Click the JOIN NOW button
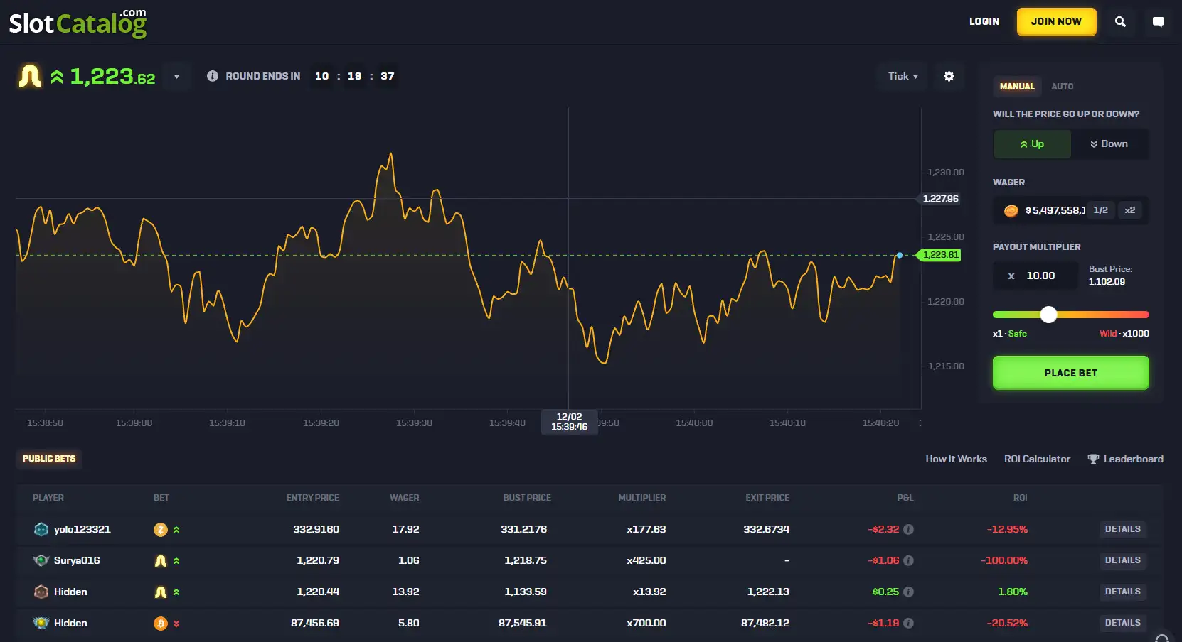 point(1056,22)
